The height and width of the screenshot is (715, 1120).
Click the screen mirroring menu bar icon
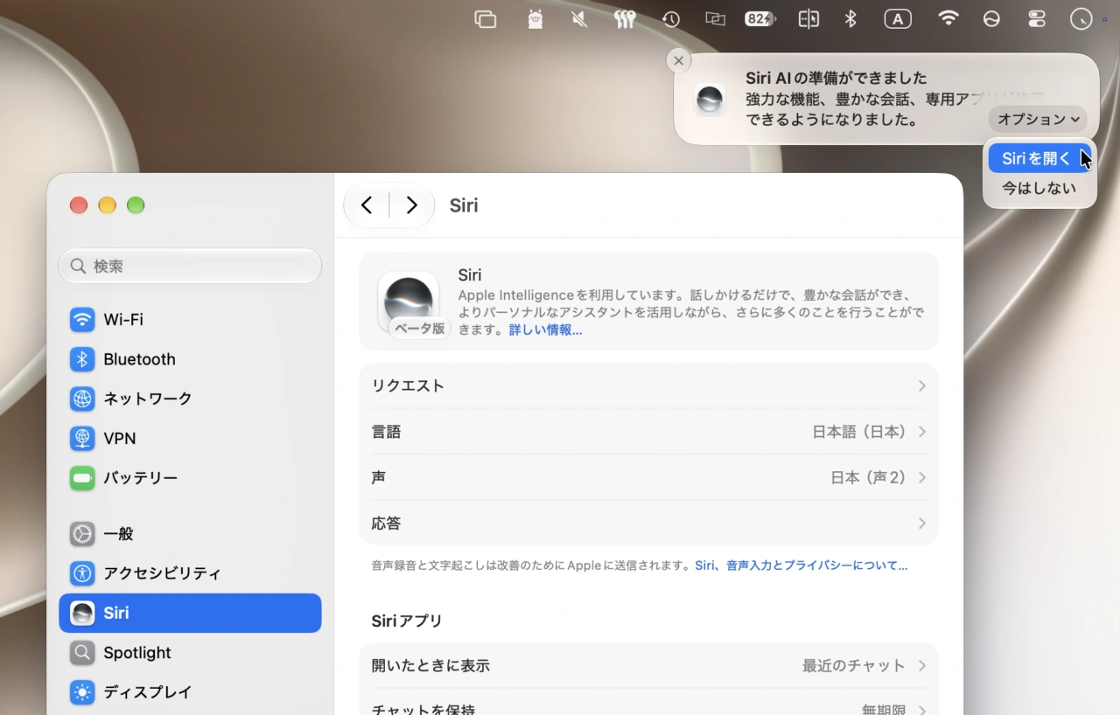pyautogui.click(x=716, y=19)
